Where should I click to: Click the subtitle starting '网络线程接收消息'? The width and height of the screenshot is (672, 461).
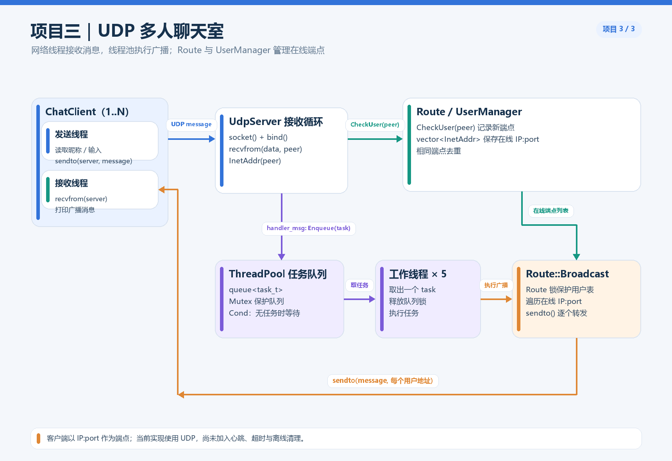tap(178, 50)
